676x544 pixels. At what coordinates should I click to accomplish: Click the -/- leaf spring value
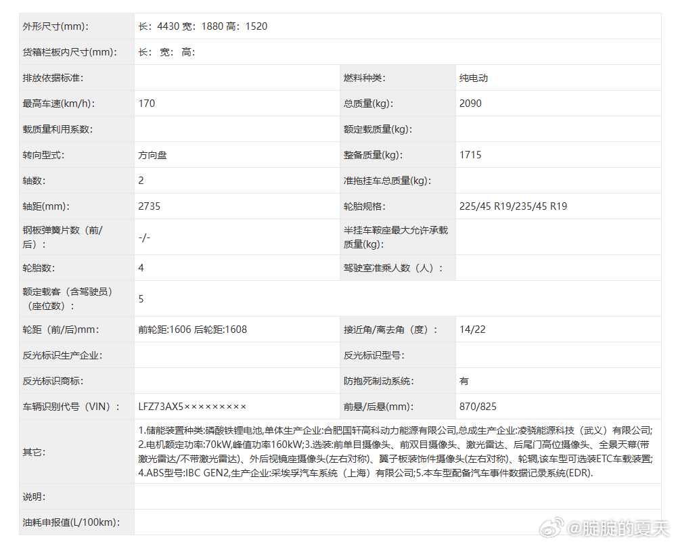144,237
